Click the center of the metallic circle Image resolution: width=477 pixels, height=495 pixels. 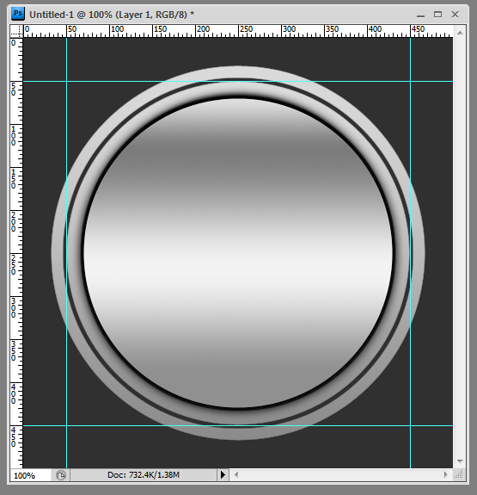pos(238,253)
